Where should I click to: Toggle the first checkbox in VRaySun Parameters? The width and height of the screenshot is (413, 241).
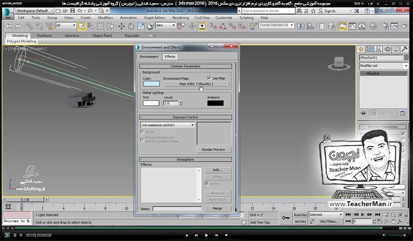coord(403,134)
